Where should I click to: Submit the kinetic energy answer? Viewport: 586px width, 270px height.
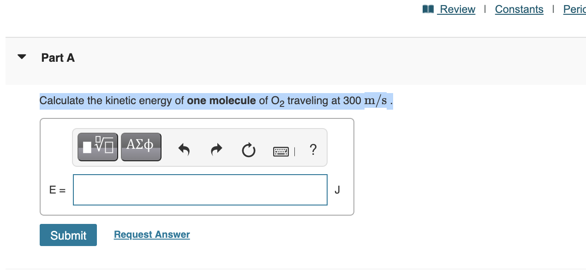68,235
